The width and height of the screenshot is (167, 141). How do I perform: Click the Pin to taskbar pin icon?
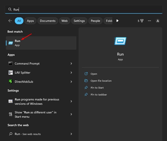pos(86,94)
